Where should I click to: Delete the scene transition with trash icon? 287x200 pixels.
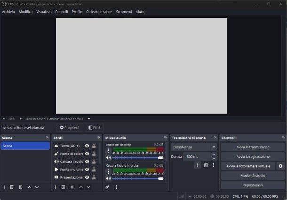[206, 165]
